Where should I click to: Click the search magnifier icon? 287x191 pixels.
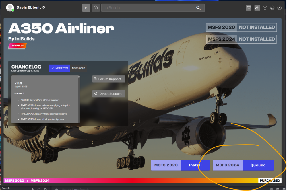pos(198,8)
